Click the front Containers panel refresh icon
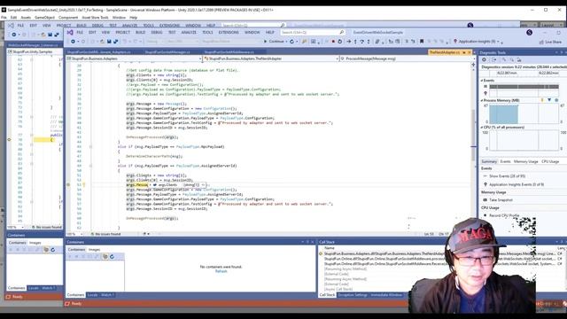The image size is (567, 319). (x=113, y=256)
